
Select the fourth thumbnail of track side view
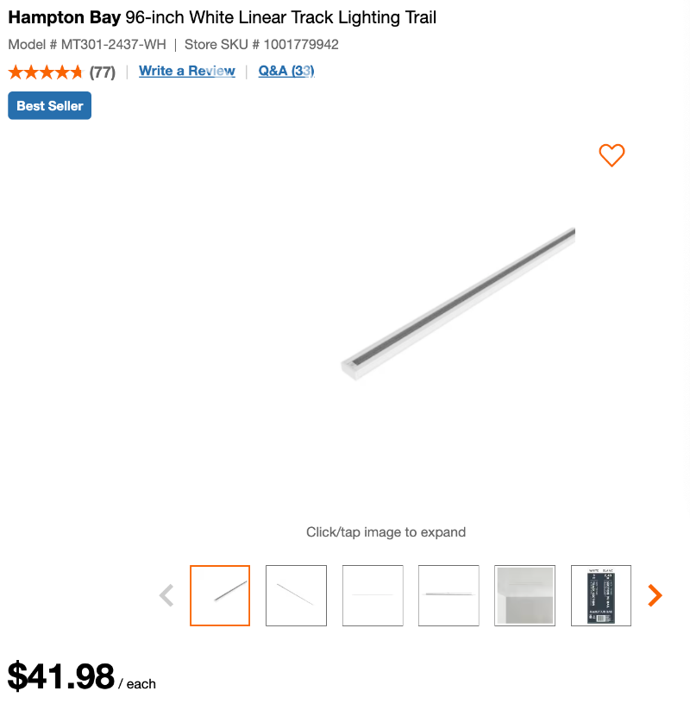pyautogui.click(x=448, y=595)
